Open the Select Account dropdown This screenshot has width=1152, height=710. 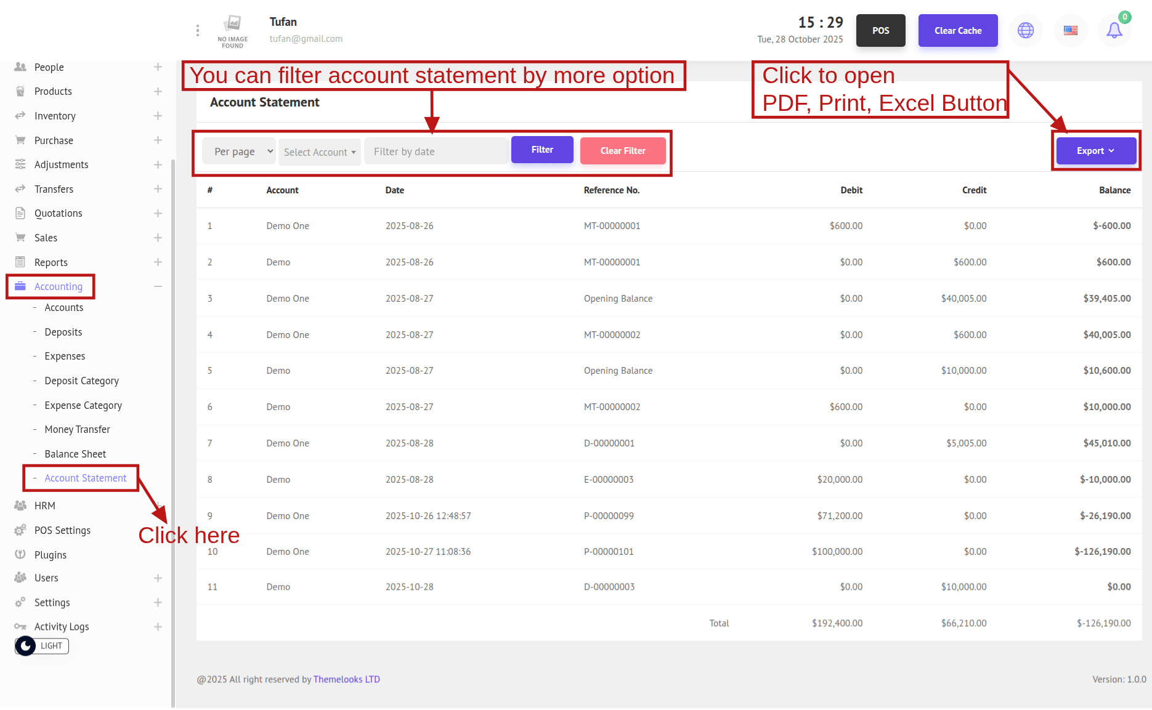(319, 152)
